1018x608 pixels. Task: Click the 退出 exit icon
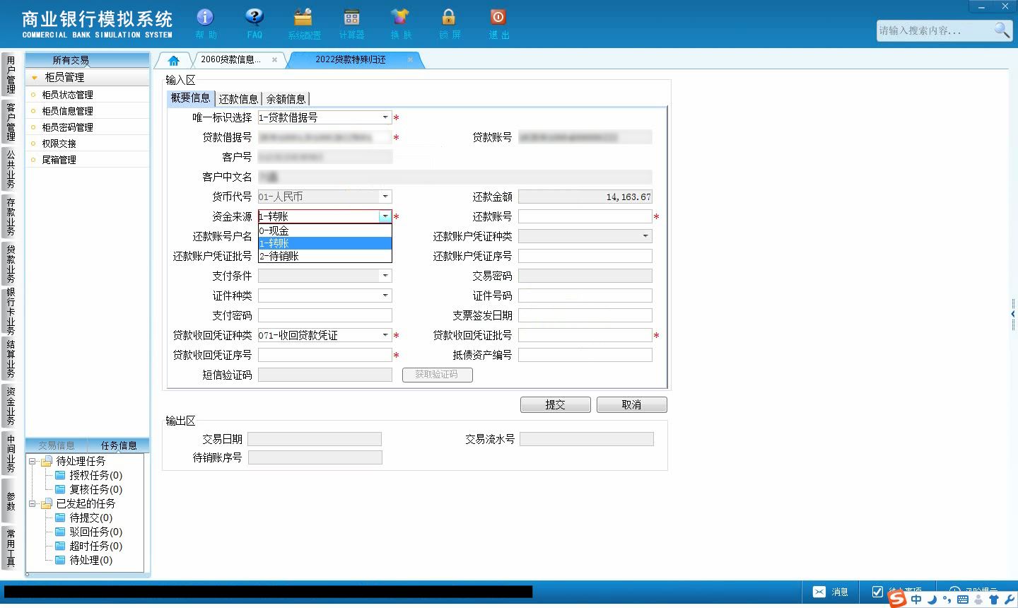(x=498, y=17)
